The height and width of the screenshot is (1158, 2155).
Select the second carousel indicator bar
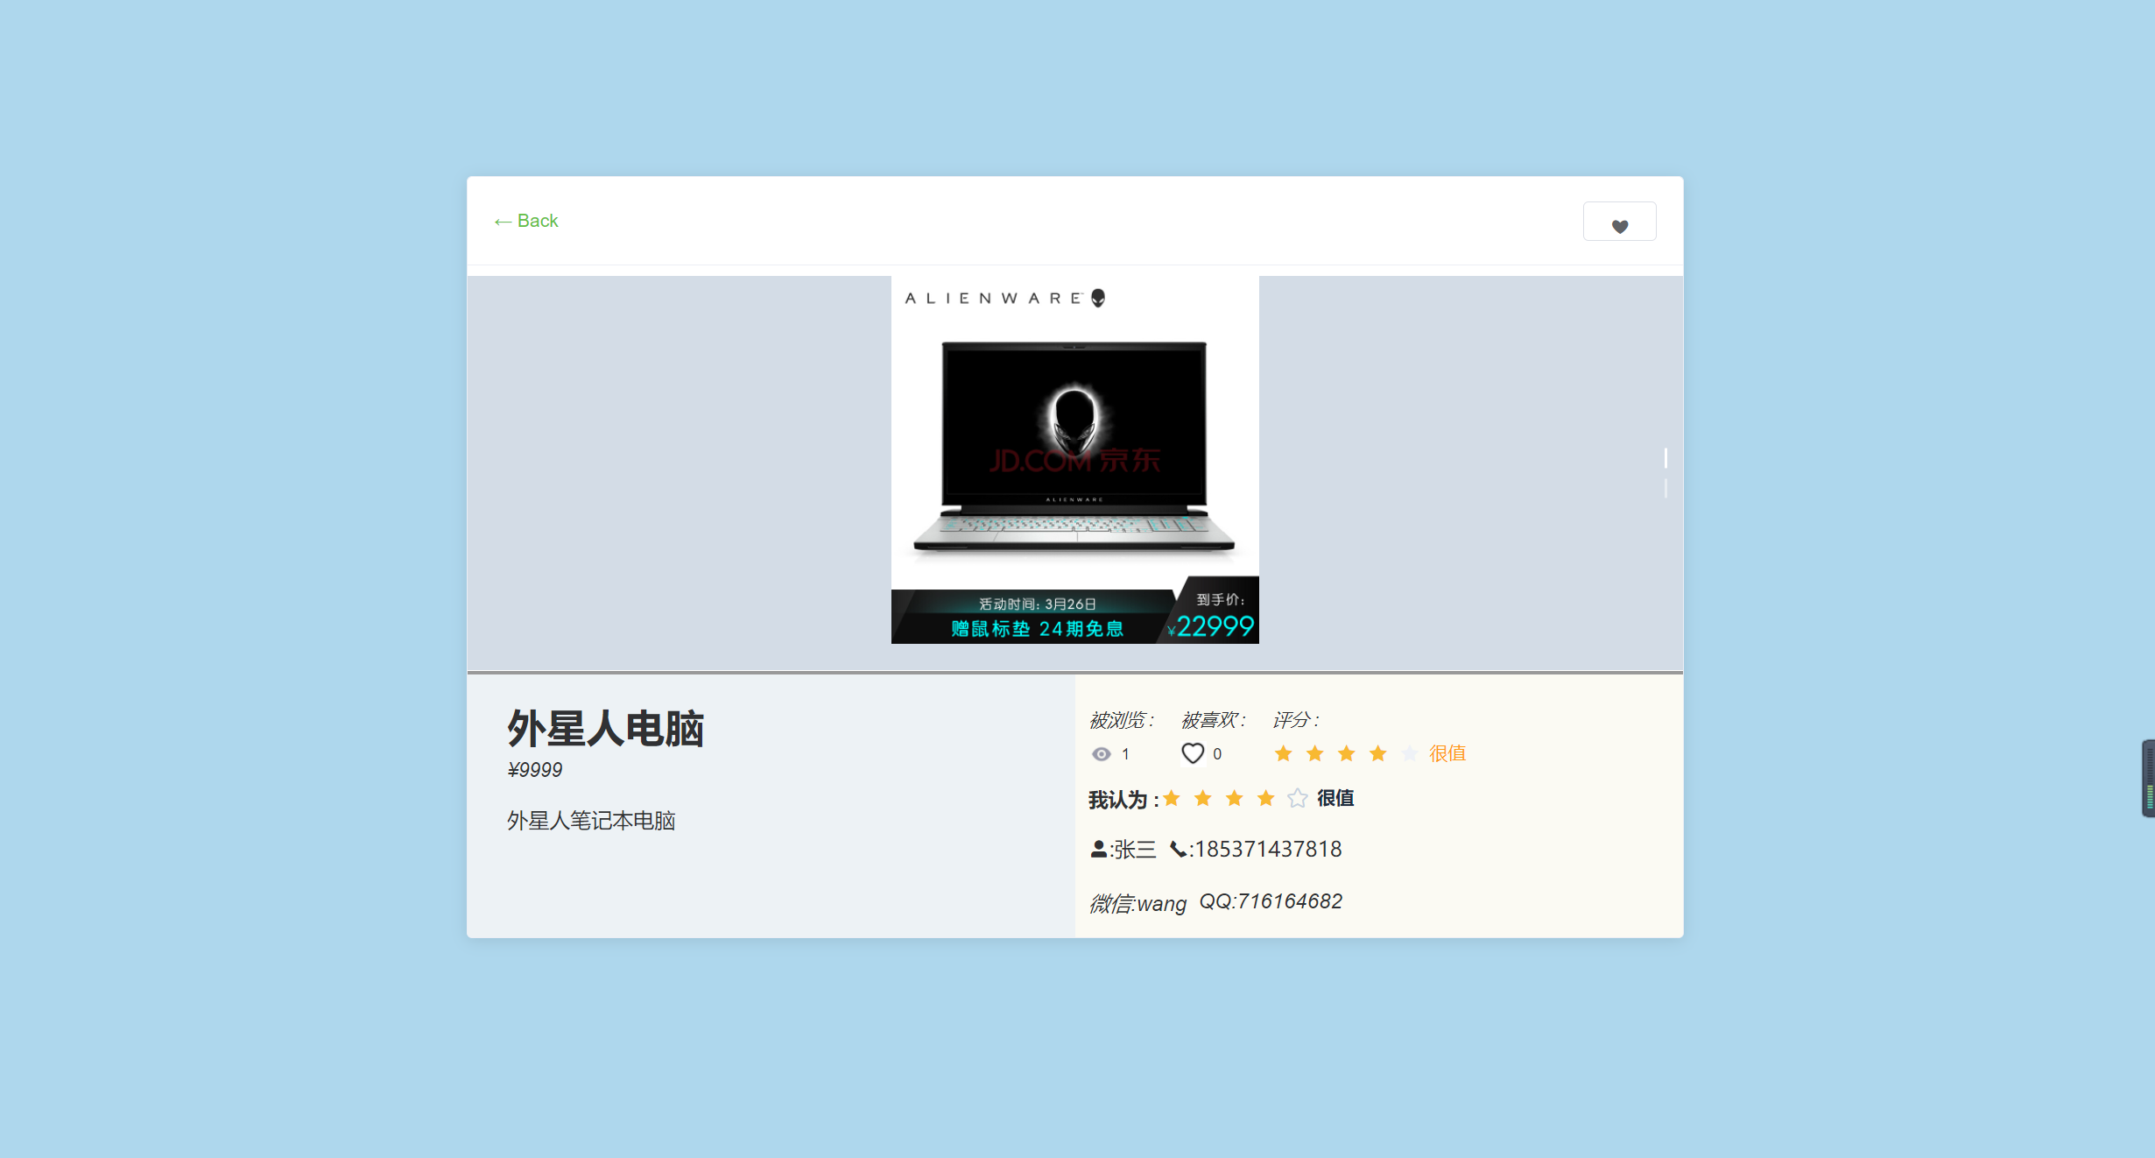click(1666, 488)
